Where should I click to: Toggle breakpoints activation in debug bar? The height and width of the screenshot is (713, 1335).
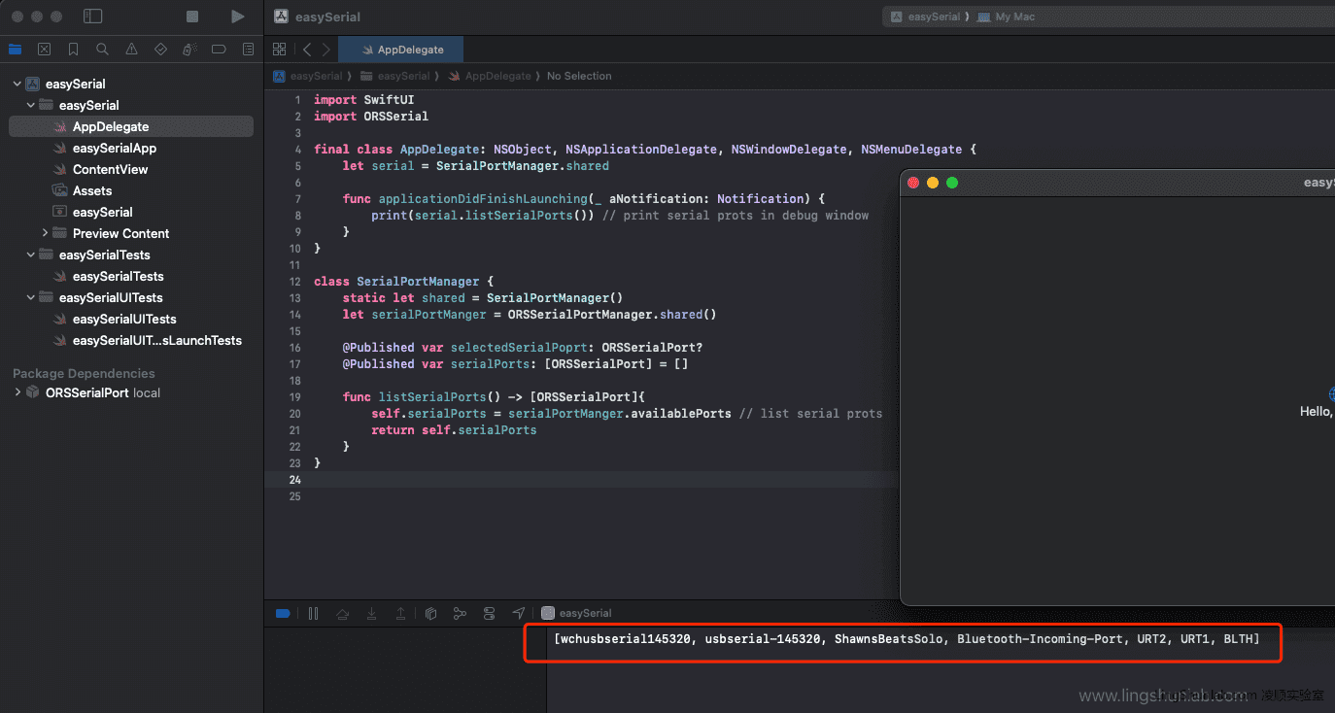point(283,613)
